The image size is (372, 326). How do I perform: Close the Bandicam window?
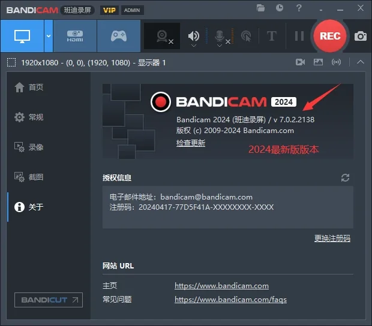[x=361, y=8]
